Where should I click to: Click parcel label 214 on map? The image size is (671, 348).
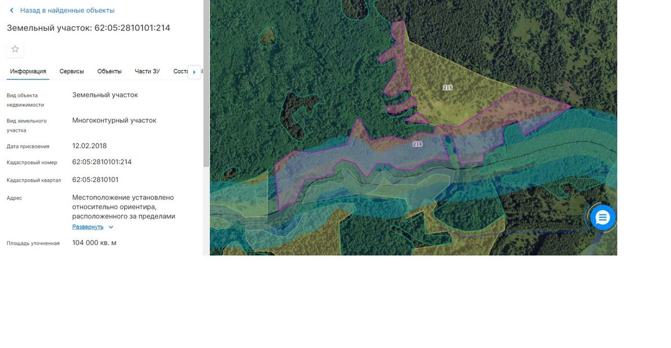click(417, 144)
